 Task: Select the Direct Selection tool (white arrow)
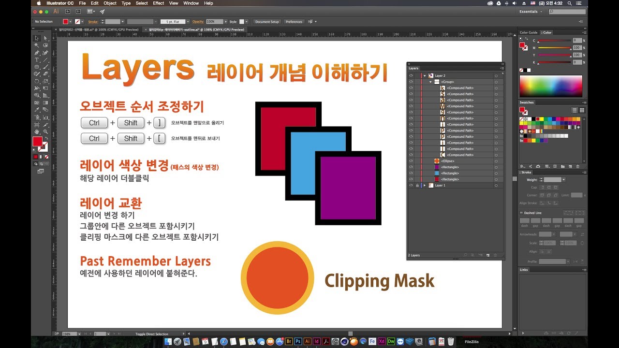click(x=45, y=38)
